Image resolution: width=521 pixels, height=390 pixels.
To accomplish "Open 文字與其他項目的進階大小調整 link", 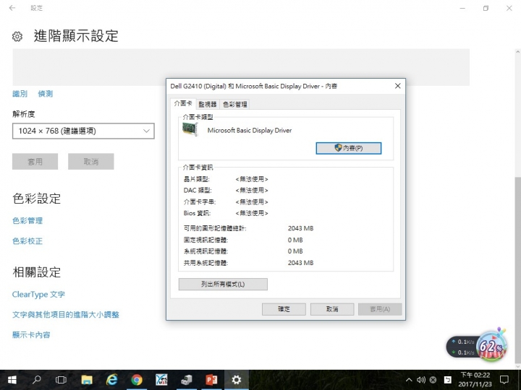I will coord(66,315).
